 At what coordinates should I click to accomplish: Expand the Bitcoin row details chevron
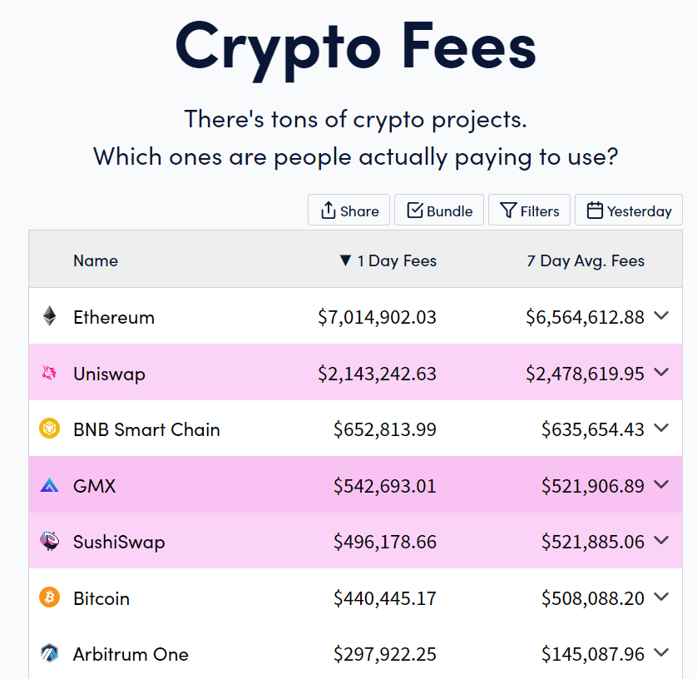(x=661, y=597)
